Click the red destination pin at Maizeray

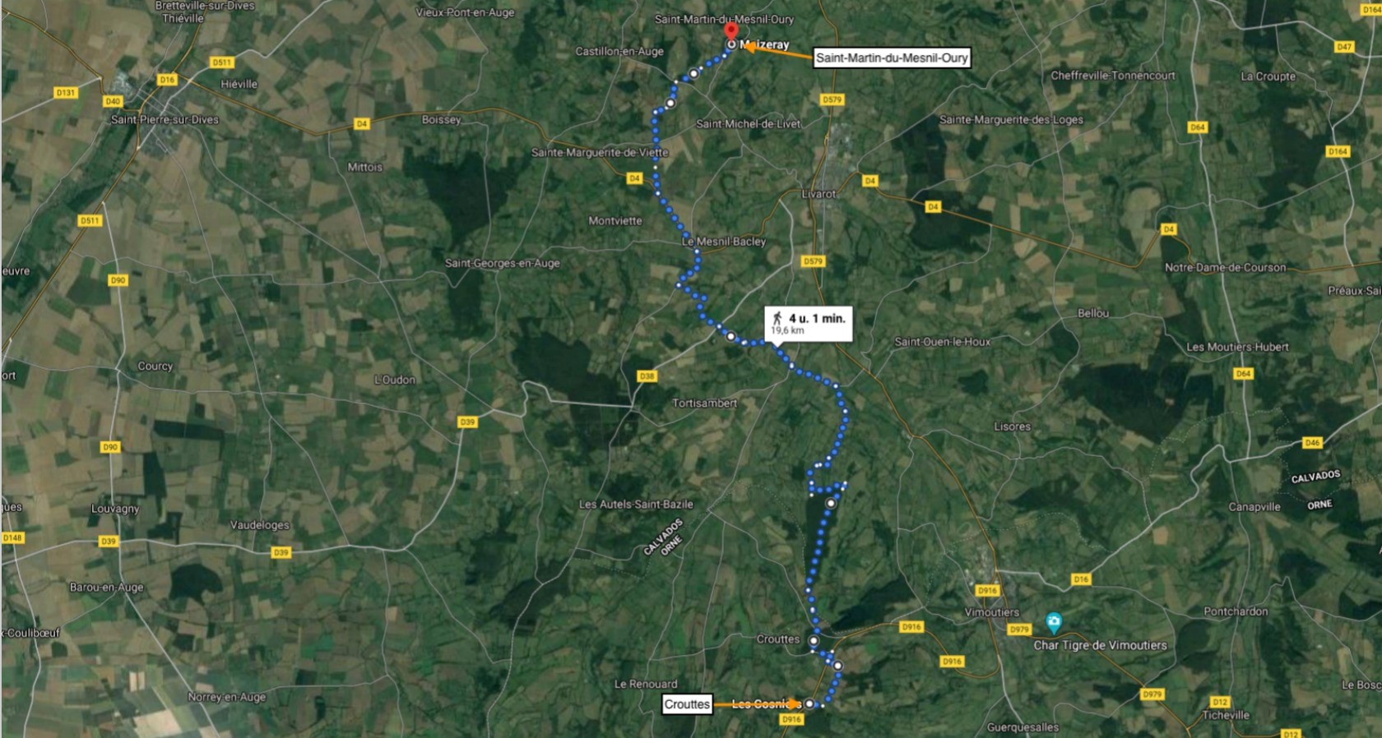click(730, 31)
